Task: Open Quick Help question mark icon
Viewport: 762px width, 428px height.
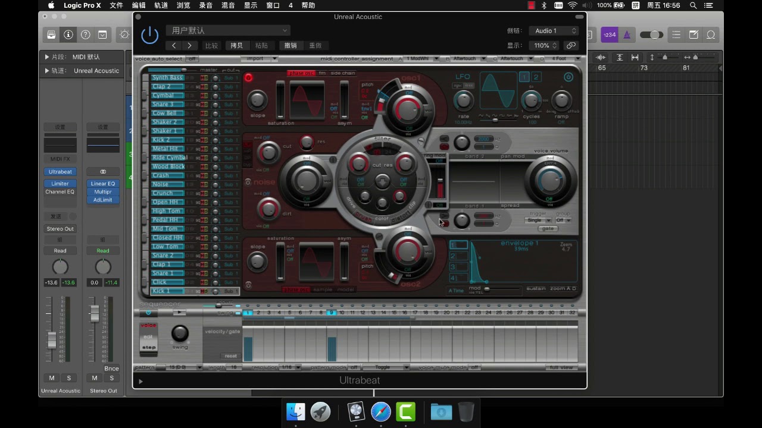Action: coord(86,34)
